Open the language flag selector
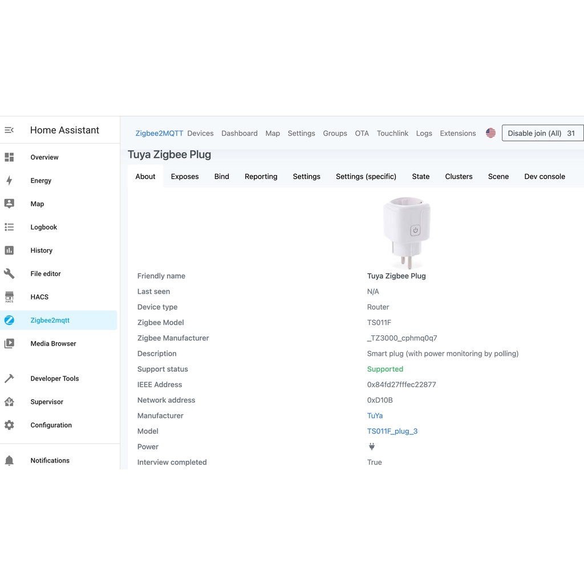584x584 pixels. click(x=490, y=133)
